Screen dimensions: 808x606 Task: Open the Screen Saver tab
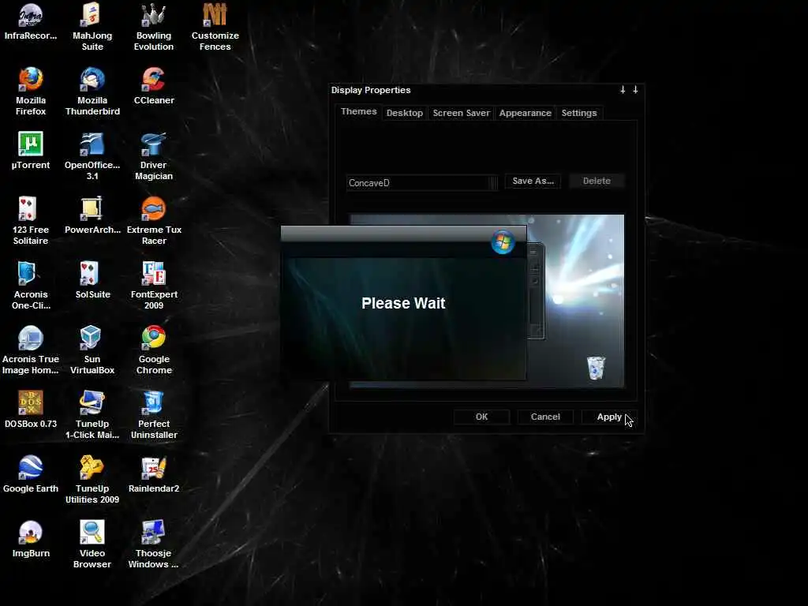[x=461, y=113]
